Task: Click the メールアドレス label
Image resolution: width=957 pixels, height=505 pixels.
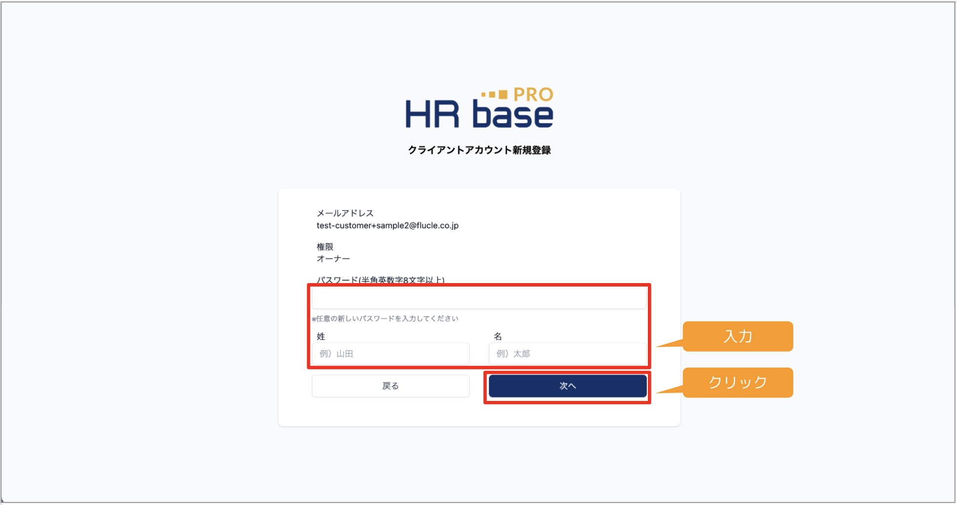Action: [345, 213]
